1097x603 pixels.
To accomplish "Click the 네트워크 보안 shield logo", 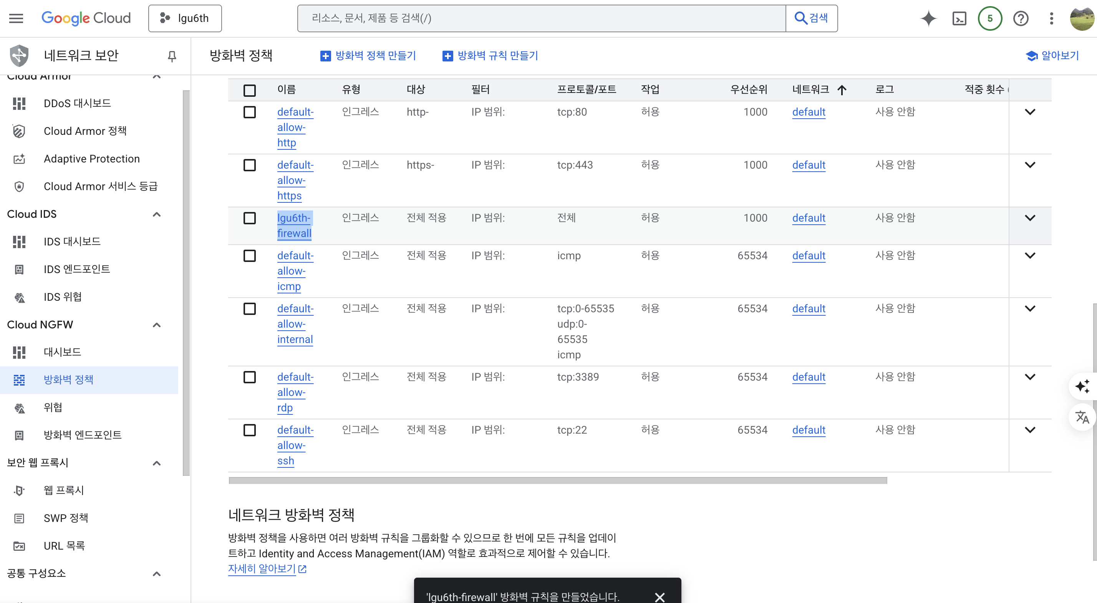I will pyautogui.click(x=19, y=56).
